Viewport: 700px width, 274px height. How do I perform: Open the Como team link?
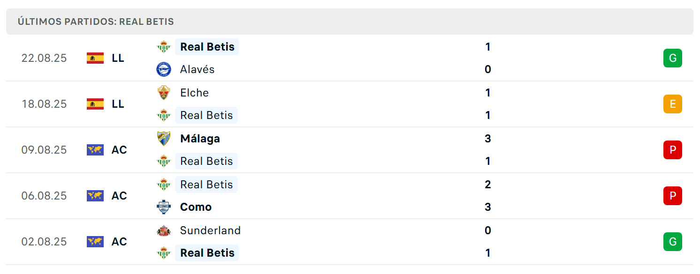(196, 207)
